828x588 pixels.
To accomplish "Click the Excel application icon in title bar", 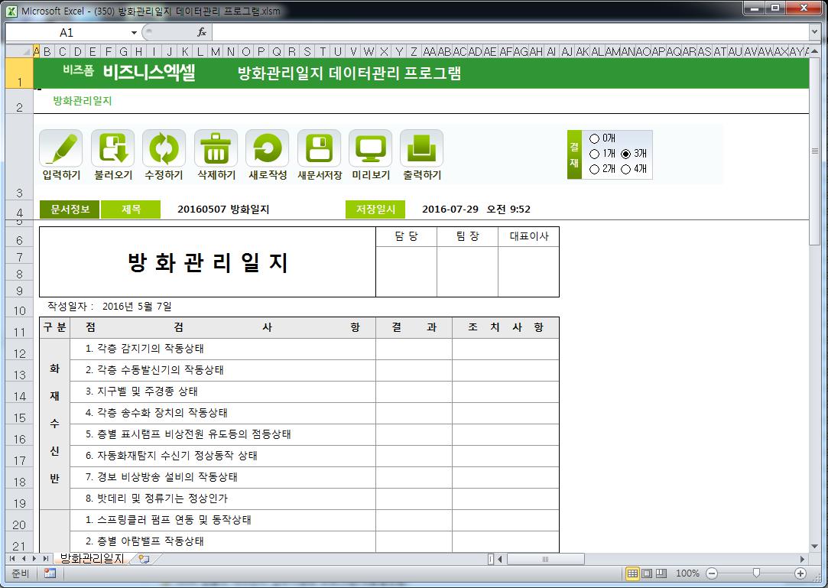I will [x=11, y=11].
